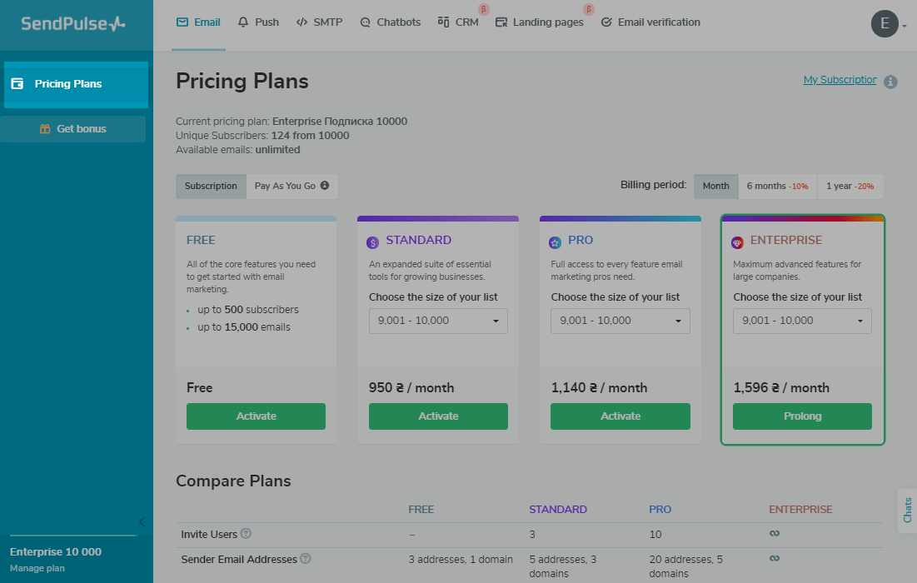Select the Month billing period

[x=715, y=186]
